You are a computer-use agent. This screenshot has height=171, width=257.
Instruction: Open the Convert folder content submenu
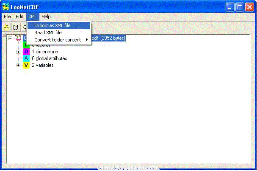59,40
